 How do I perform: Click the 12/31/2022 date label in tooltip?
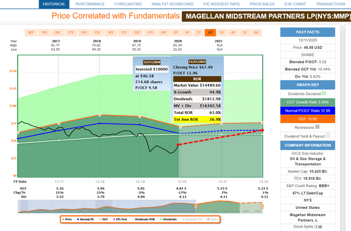pos(197,62)
